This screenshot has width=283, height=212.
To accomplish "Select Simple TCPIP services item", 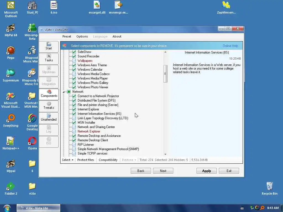I will coord(92,153).
